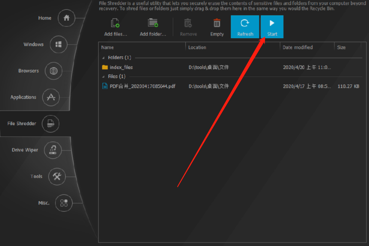Click the Home house icon
The image size is (369, 246).
66,18
